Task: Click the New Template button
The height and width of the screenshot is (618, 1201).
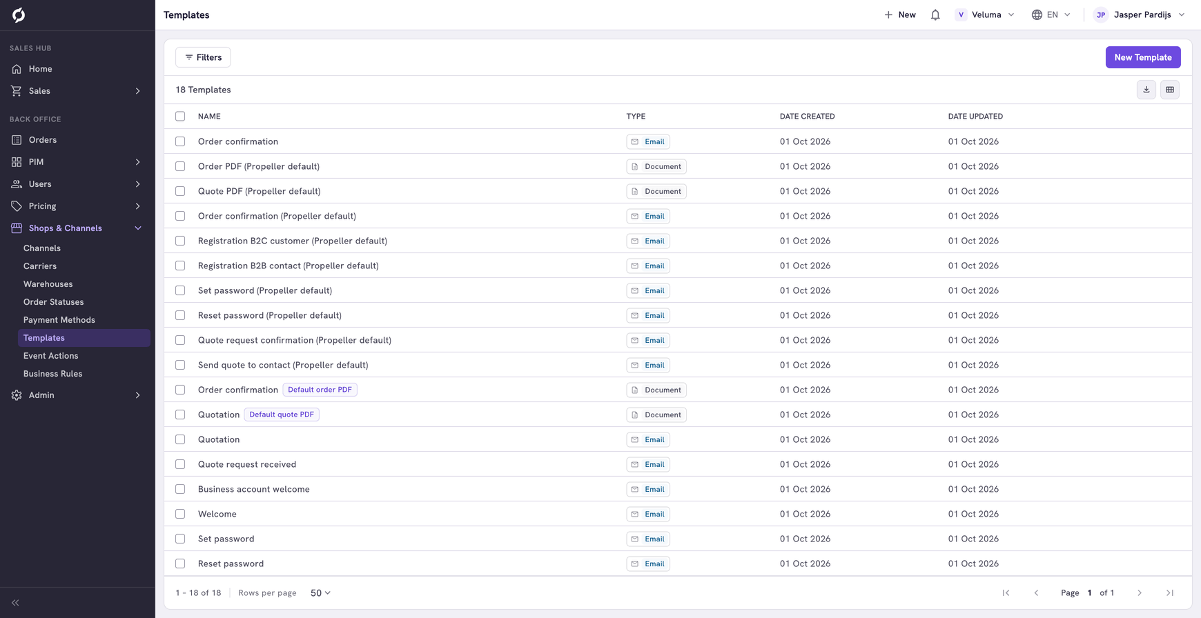Action: click(1143, 57)
